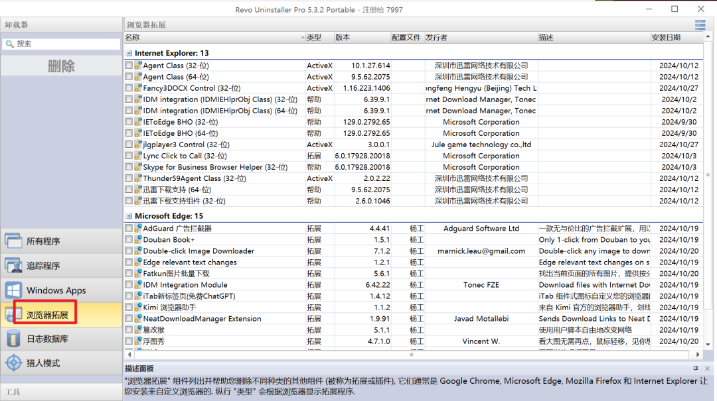Viewport: 717px width, 401px height.
Task: Tick the IETоEdge BHO (32-位) checkbox
Action: 129,122
